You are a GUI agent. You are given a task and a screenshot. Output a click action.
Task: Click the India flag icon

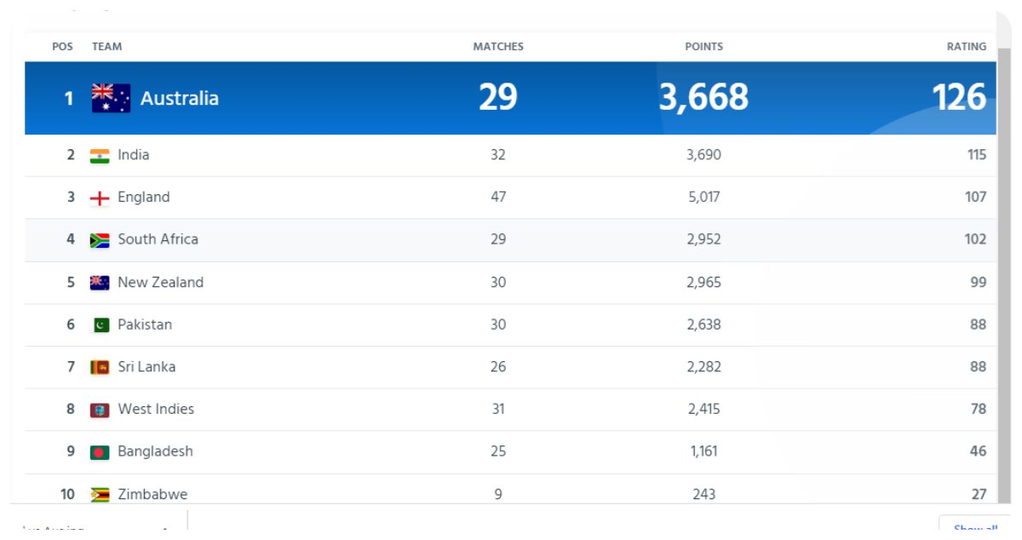click(98, 154)
